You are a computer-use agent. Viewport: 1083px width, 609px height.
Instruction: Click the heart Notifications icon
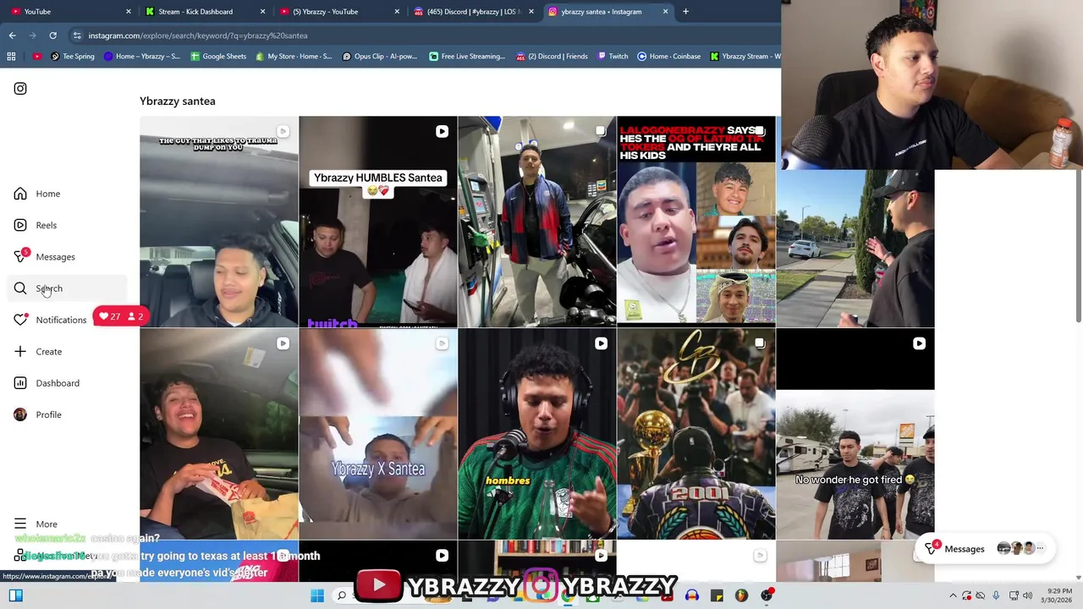tap(20, 320)
